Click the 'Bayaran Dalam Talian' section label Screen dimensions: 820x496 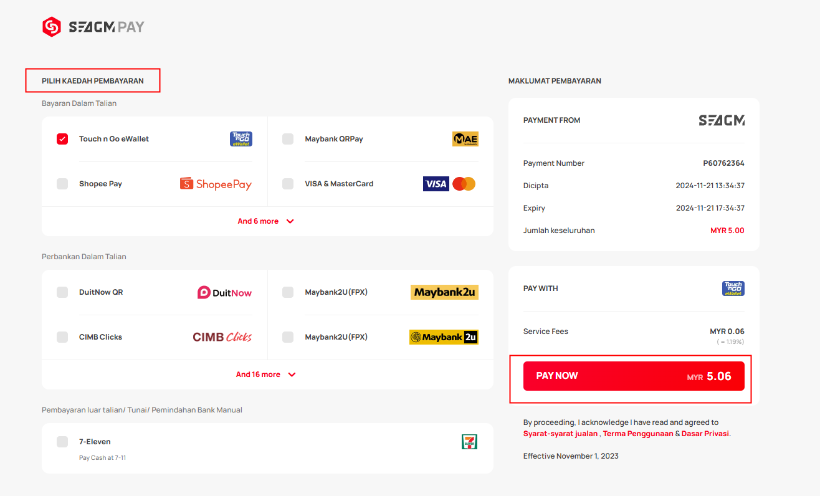[79, 103]
